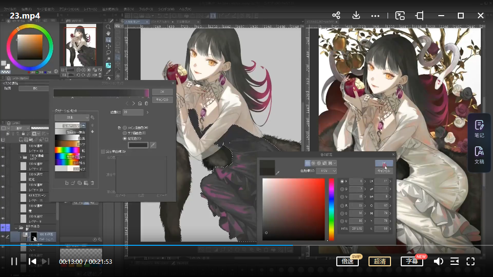Screen dimensions: 493x277
Task: Select the magnifier Zoom tool
Action: point(108,27)
